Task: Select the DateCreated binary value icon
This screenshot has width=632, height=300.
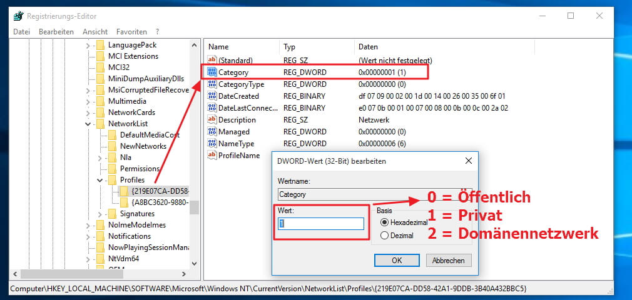Action: pyautogui.click(x=212, y=96)
